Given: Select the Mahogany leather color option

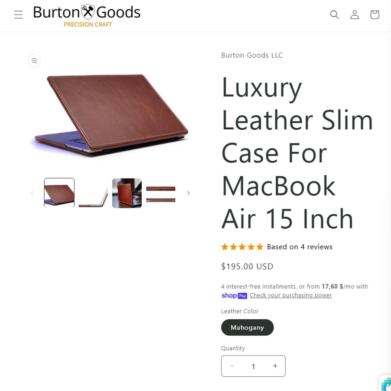Looking at the screenshot, I should (x=247, y=327).
